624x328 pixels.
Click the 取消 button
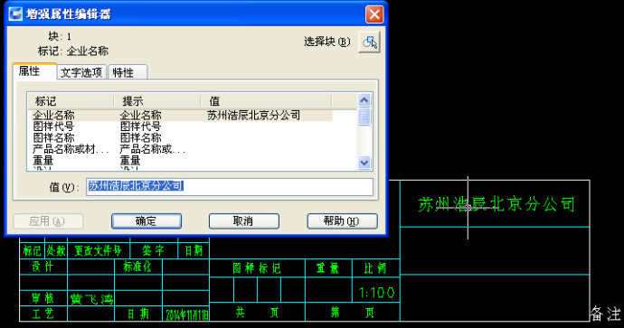243,221
